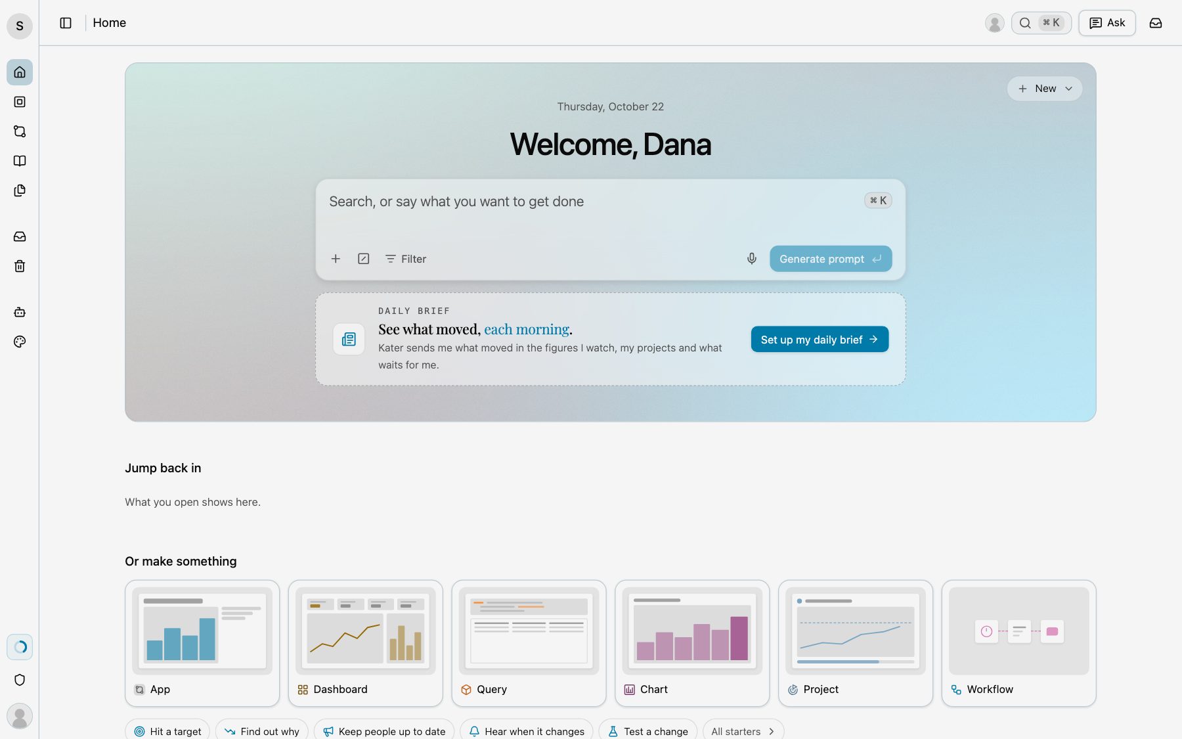The image size is (1182, 739).
Task: Create a new App from the card
Action: [x=202, y=643]
